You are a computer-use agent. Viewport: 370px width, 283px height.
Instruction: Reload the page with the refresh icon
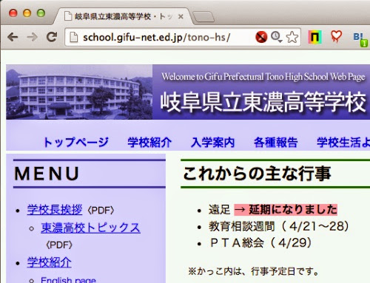pos(52,37)
